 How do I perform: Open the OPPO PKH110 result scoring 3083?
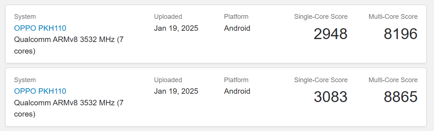[x=40, y=91]
